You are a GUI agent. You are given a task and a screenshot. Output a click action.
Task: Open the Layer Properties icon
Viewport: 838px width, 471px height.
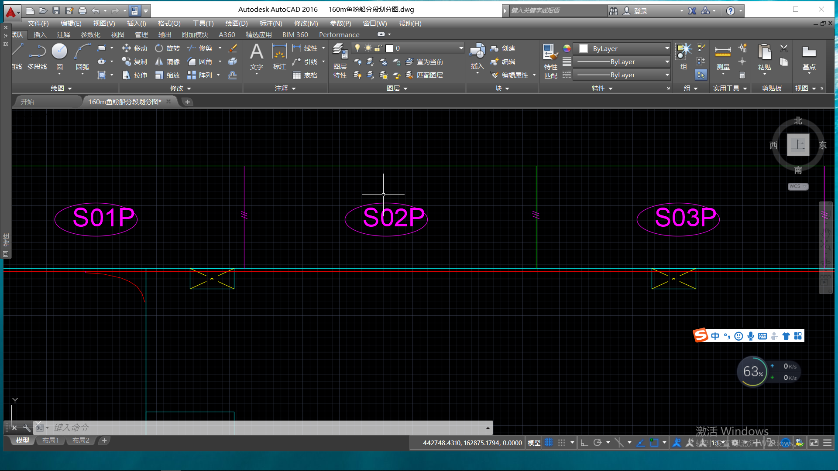point(340,52)
